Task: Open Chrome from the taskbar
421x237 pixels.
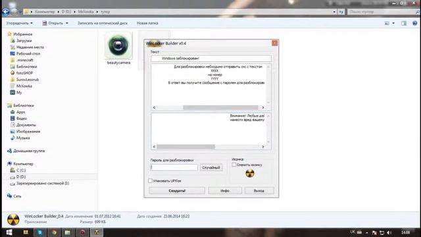Action: (54, 232)
